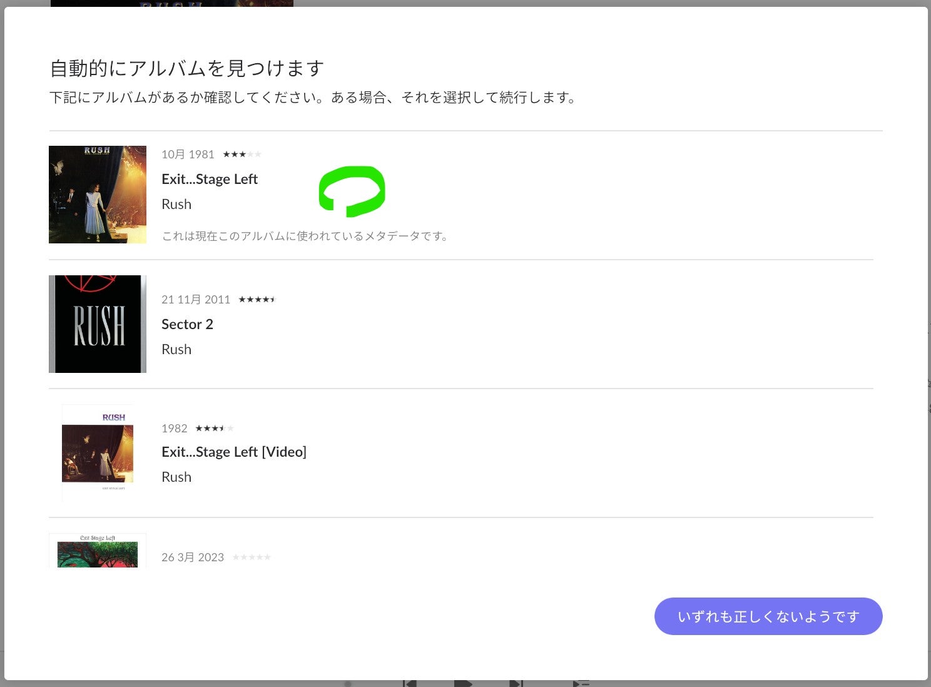
Task: Click Rush under Exit...Stage Left [Video]
Action: tap(176, 477)
